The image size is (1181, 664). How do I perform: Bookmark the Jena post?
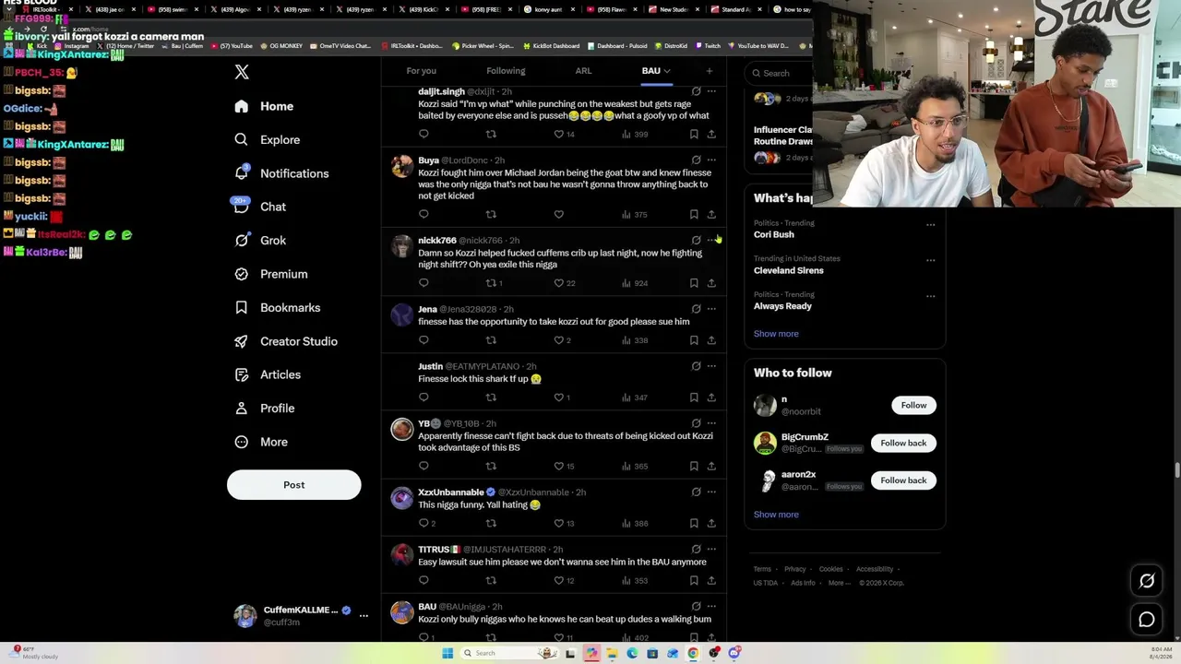click(x=694, y=340)
